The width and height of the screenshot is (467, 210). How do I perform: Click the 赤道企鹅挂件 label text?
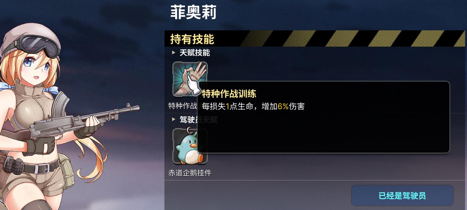[x=190, y=173]
